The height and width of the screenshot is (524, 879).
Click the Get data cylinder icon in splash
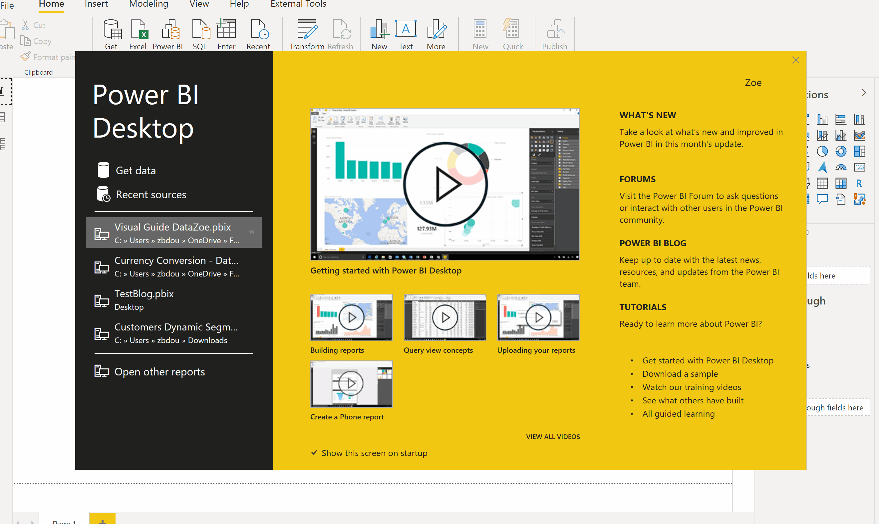coord(103,170)
